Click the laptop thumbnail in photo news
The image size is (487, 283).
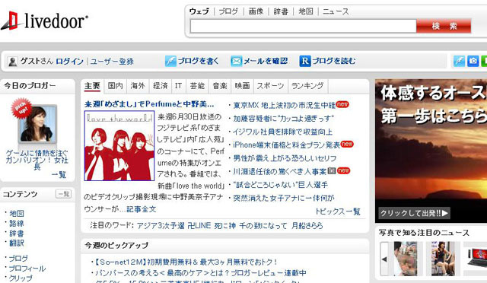pos(476,259)
